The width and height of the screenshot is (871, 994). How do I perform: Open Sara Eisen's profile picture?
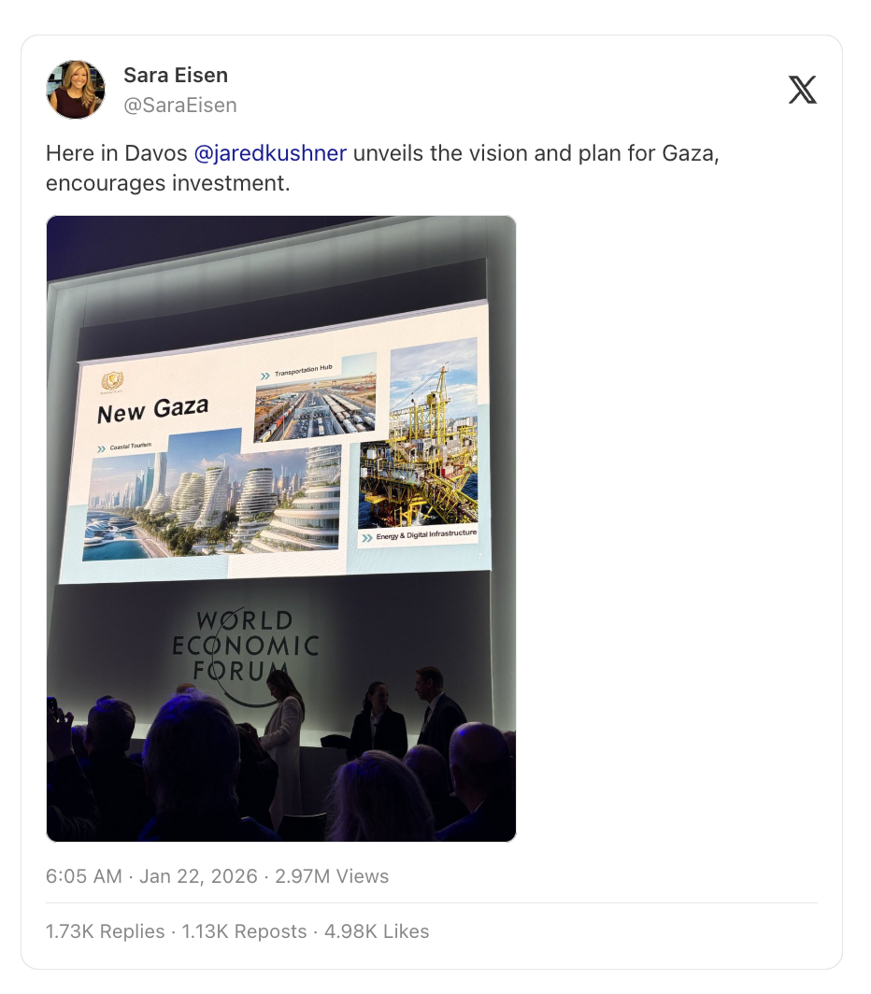pos(76,90)
